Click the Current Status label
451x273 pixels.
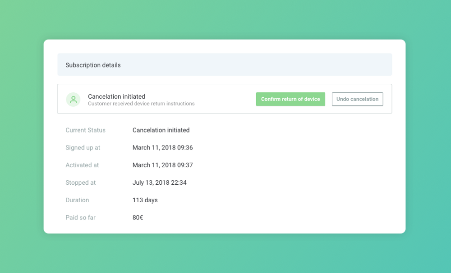tap(85, 130)
